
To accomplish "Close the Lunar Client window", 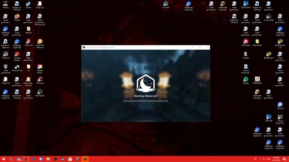I will tap(206, 47).
